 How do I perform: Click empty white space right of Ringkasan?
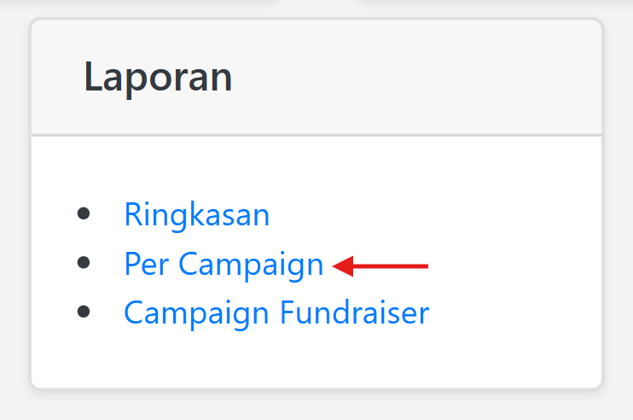coord(427,214)
